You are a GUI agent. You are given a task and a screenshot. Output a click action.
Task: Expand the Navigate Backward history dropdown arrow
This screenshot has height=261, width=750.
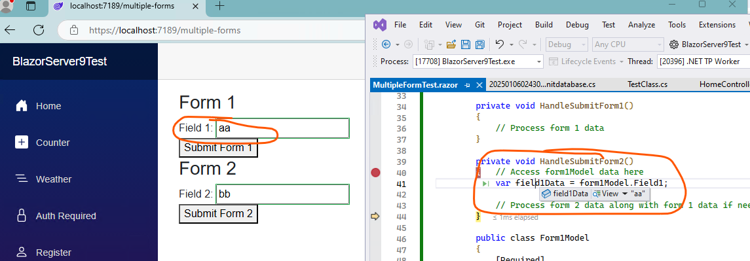point(398,44)
